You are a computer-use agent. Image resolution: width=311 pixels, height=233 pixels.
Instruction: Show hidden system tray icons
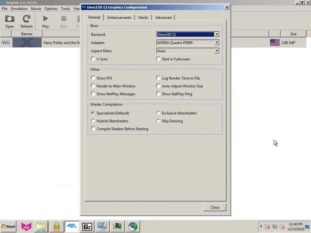pyautogui.click(x=261, y=226)
